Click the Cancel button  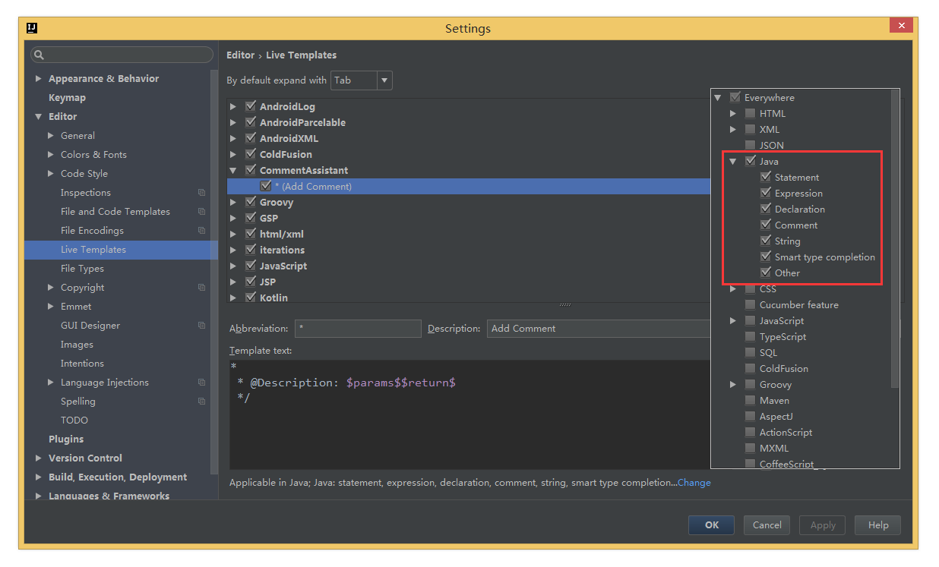(x=767, y=525)
